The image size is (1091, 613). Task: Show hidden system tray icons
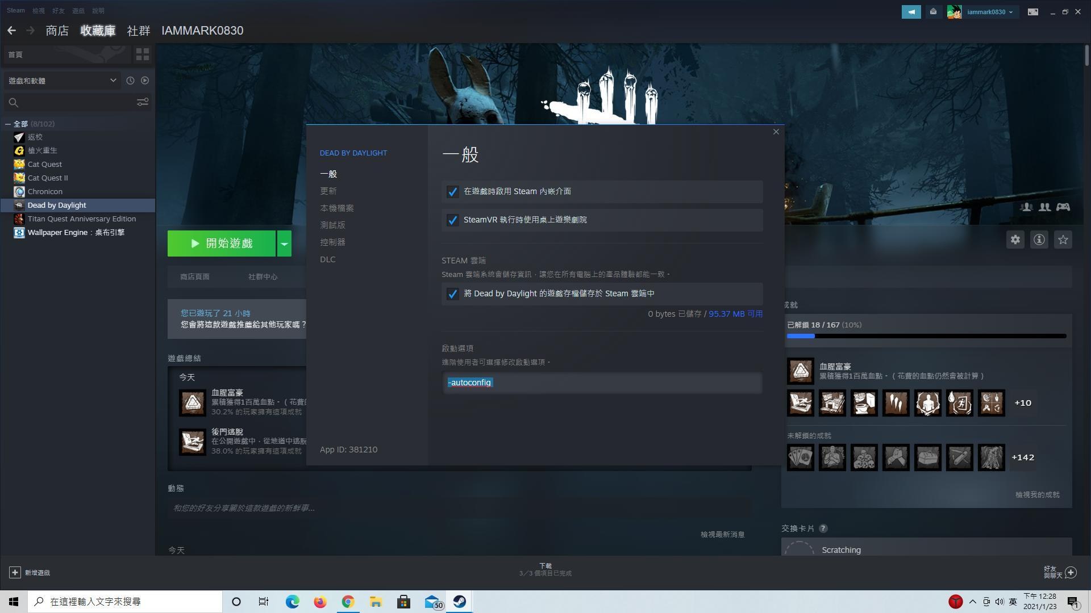point(973,602)
